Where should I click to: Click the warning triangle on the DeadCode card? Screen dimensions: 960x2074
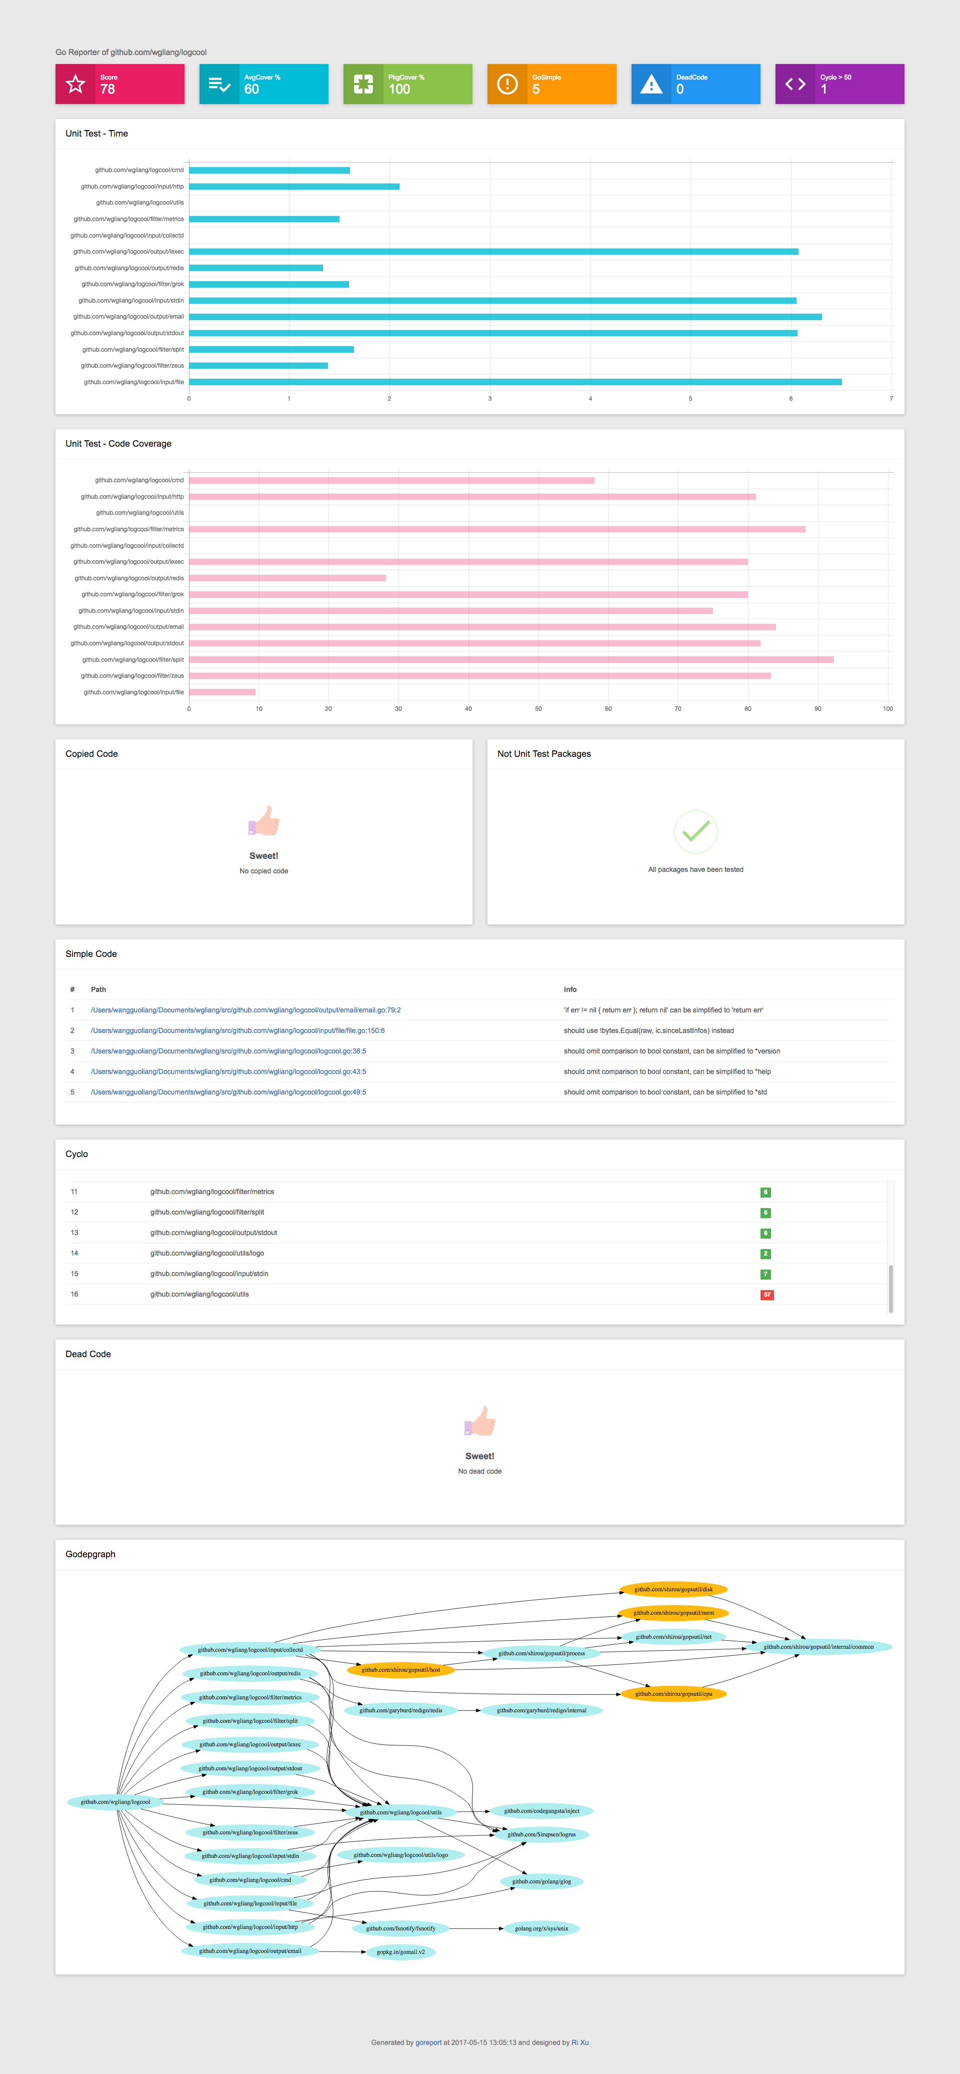pos(651,84)
